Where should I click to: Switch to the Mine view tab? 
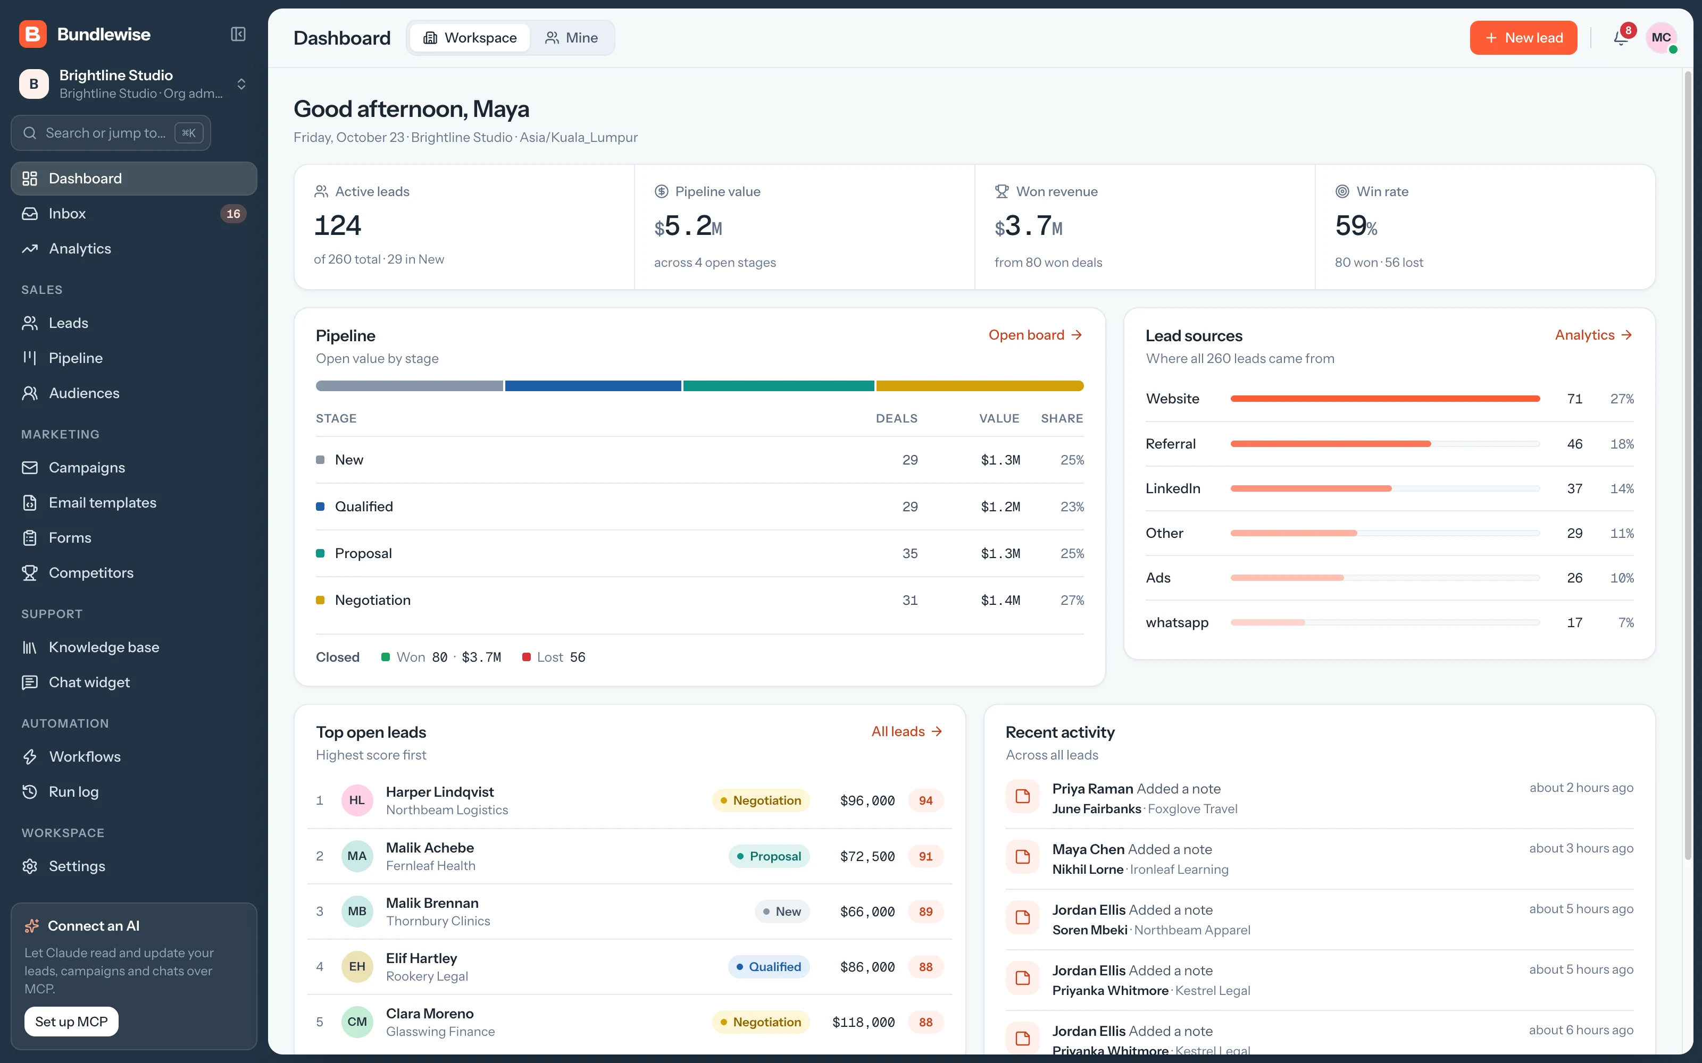click(571, 38)
